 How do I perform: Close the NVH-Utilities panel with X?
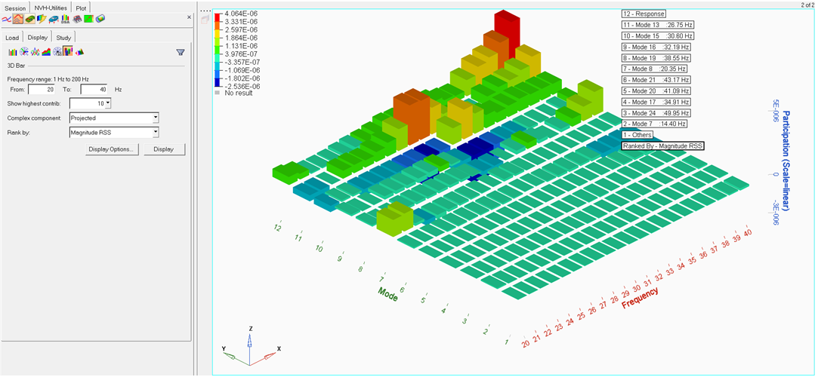[189, 17]
